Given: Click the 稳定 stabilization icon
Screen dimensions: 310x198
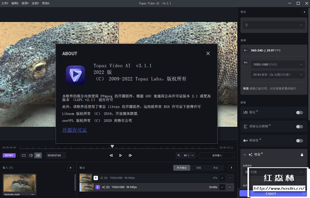Looking at the screenshot, I should [245, 112].
